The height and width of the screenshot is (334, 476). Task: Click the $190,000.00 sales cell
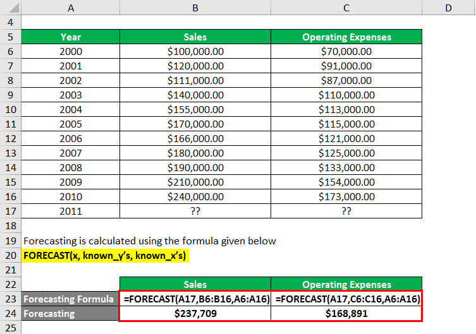tap(195, 167)
